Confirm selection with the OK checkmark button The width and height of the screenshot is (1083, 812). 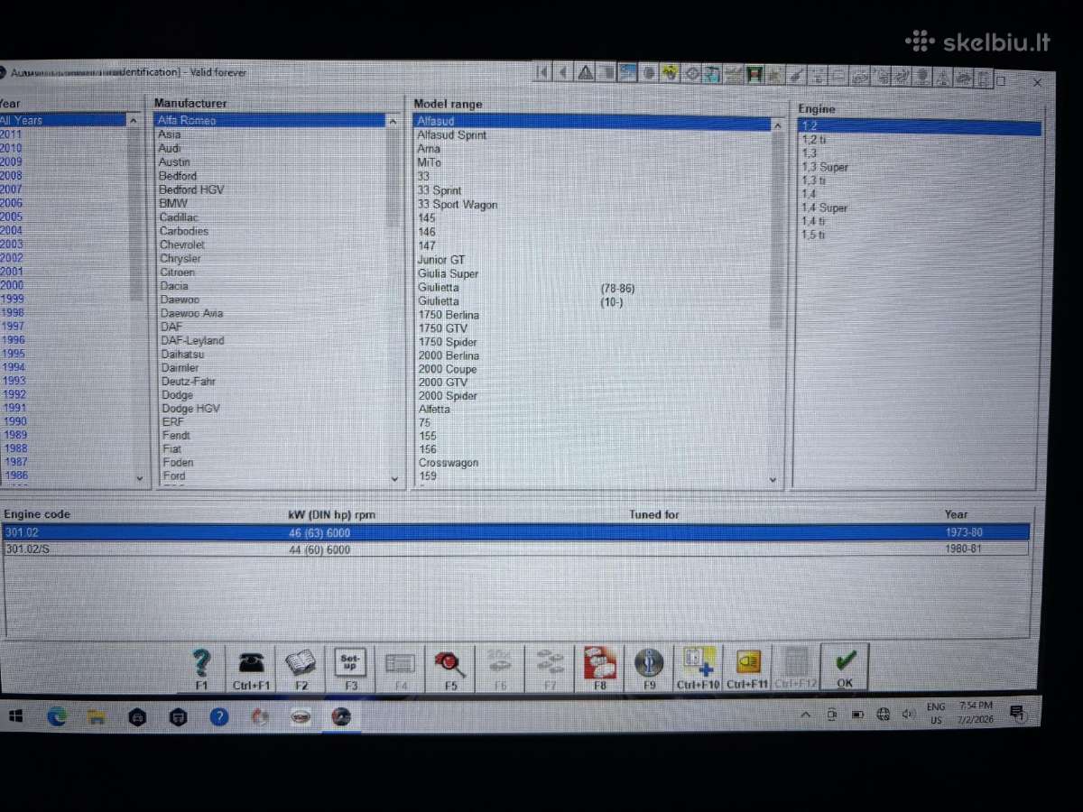click(845, 668)
